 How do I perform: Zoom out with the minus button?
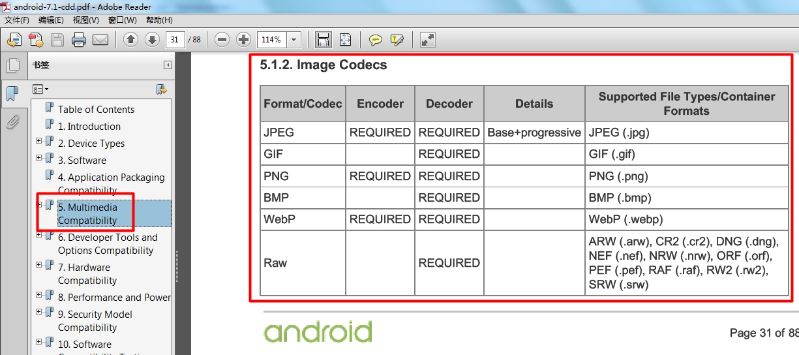click(x=222, y=40)
